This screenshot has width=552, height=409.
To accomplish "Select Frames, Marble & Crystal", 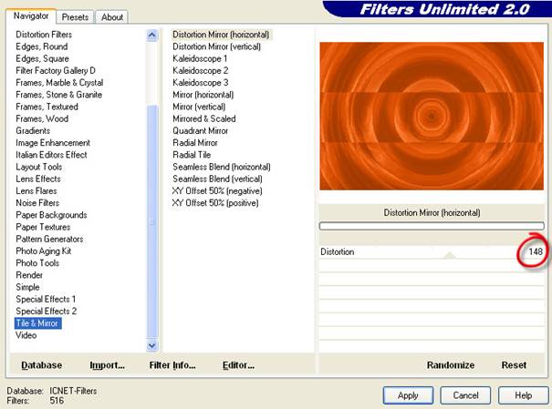I will click(x=59, y=82).
